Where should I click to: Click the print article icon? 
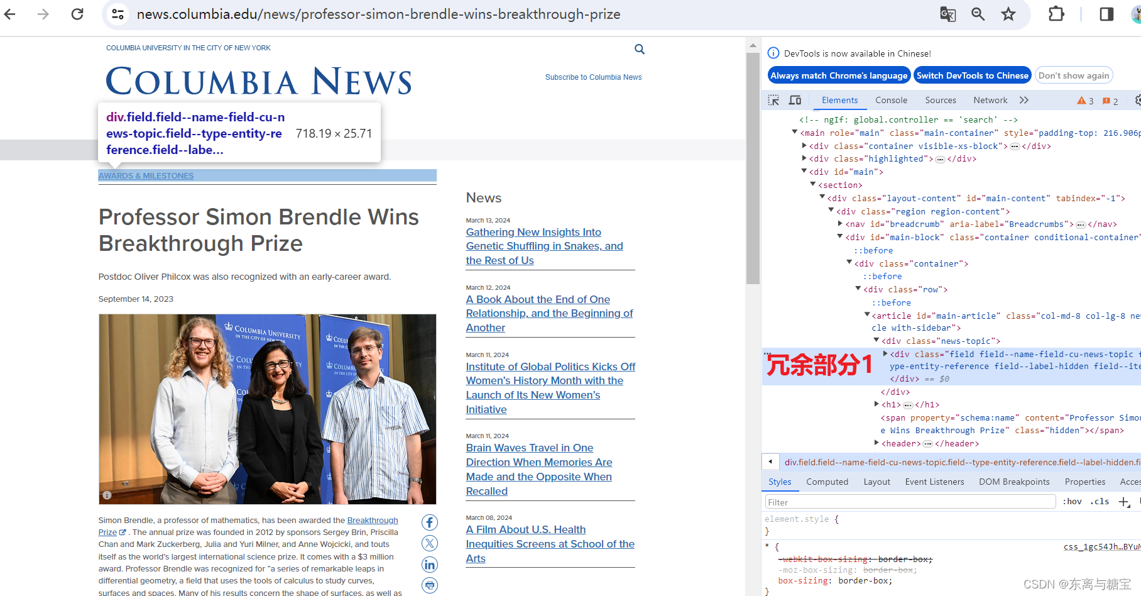[x=430, y=585]
